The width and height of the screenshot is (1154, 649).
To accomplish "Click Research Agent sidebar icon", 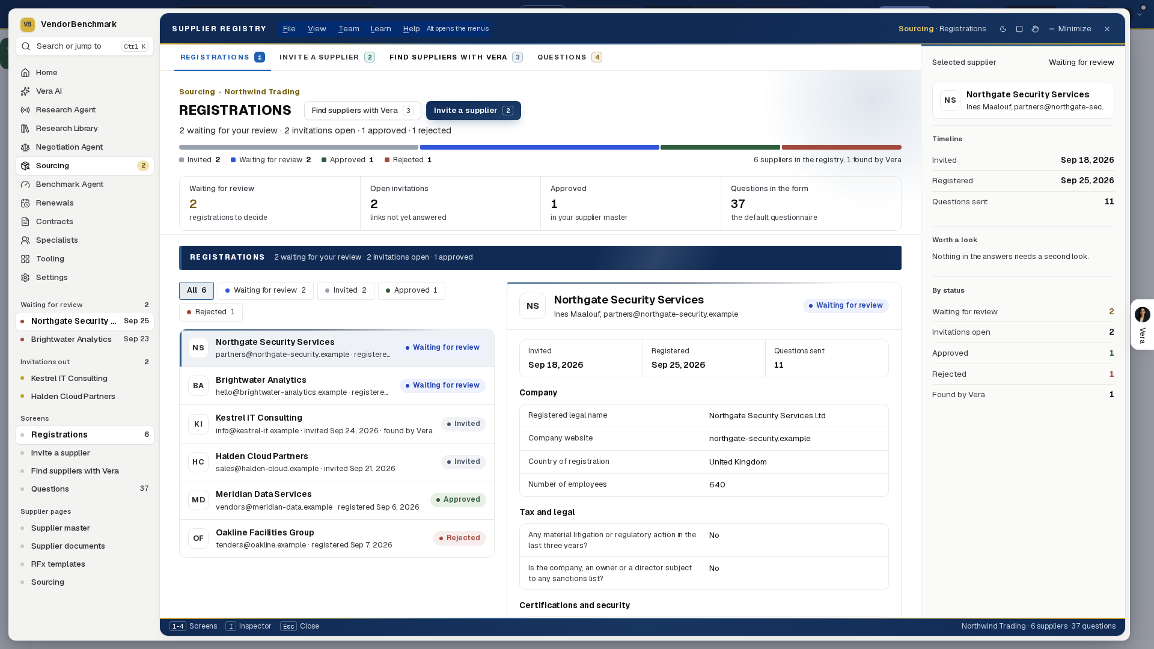I will [x=25, y=110].
